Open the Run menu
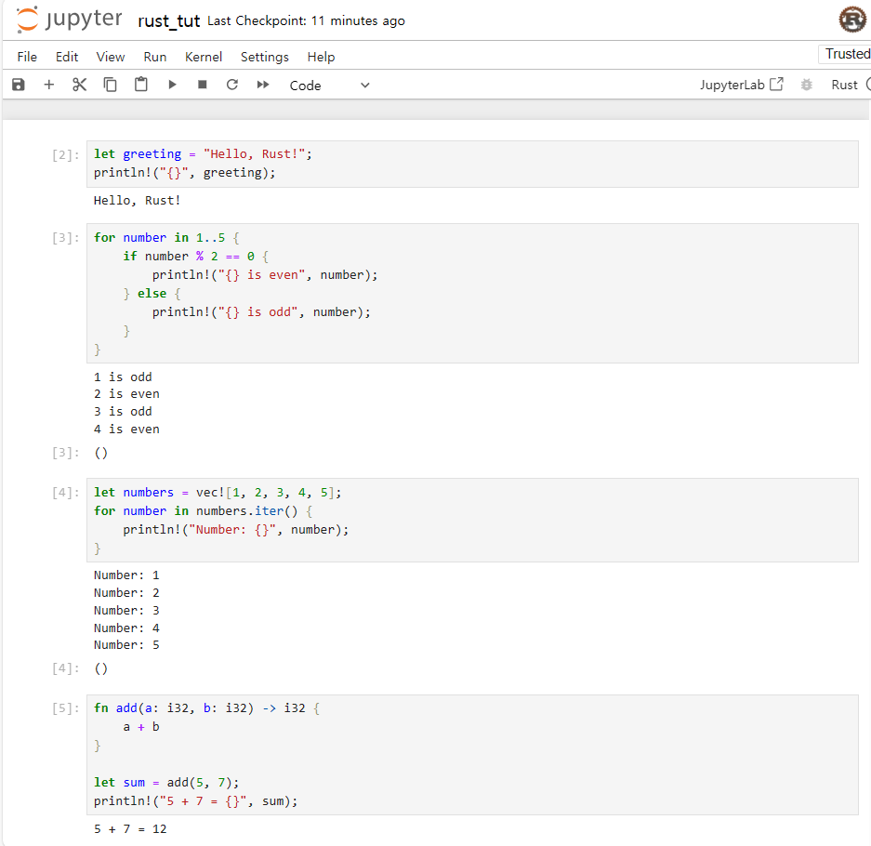 pyautogui.click(x=154, y=57)
